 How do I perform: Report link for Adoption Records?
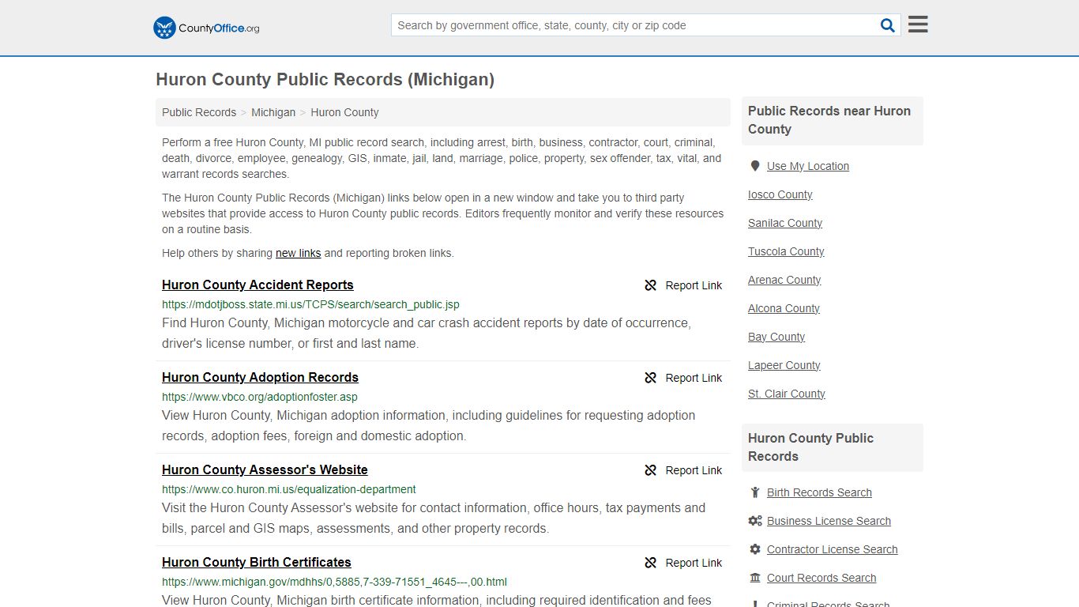pyautogui.click(x=694, y=378)
